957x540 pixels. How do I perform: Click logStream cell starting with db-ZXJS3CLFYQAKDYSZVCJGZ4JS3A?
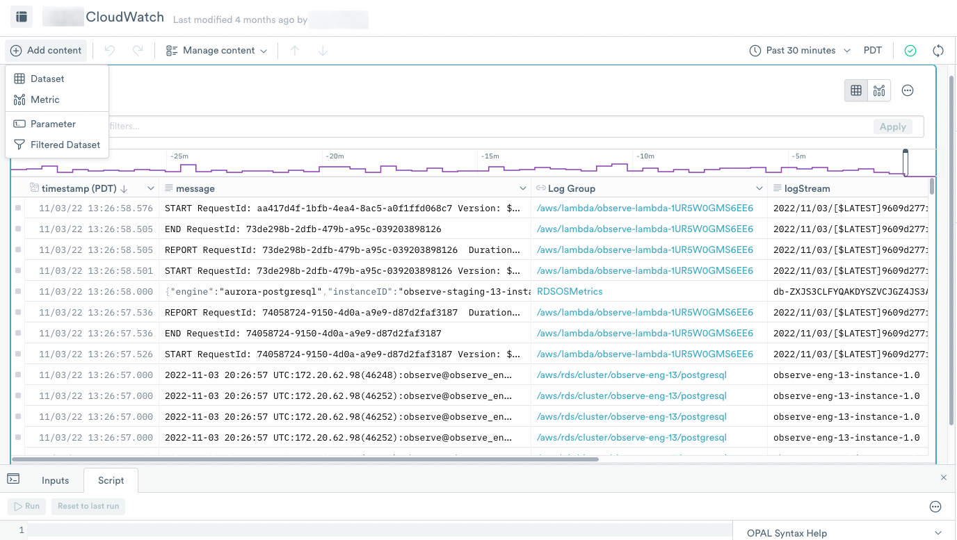point(849,292)
